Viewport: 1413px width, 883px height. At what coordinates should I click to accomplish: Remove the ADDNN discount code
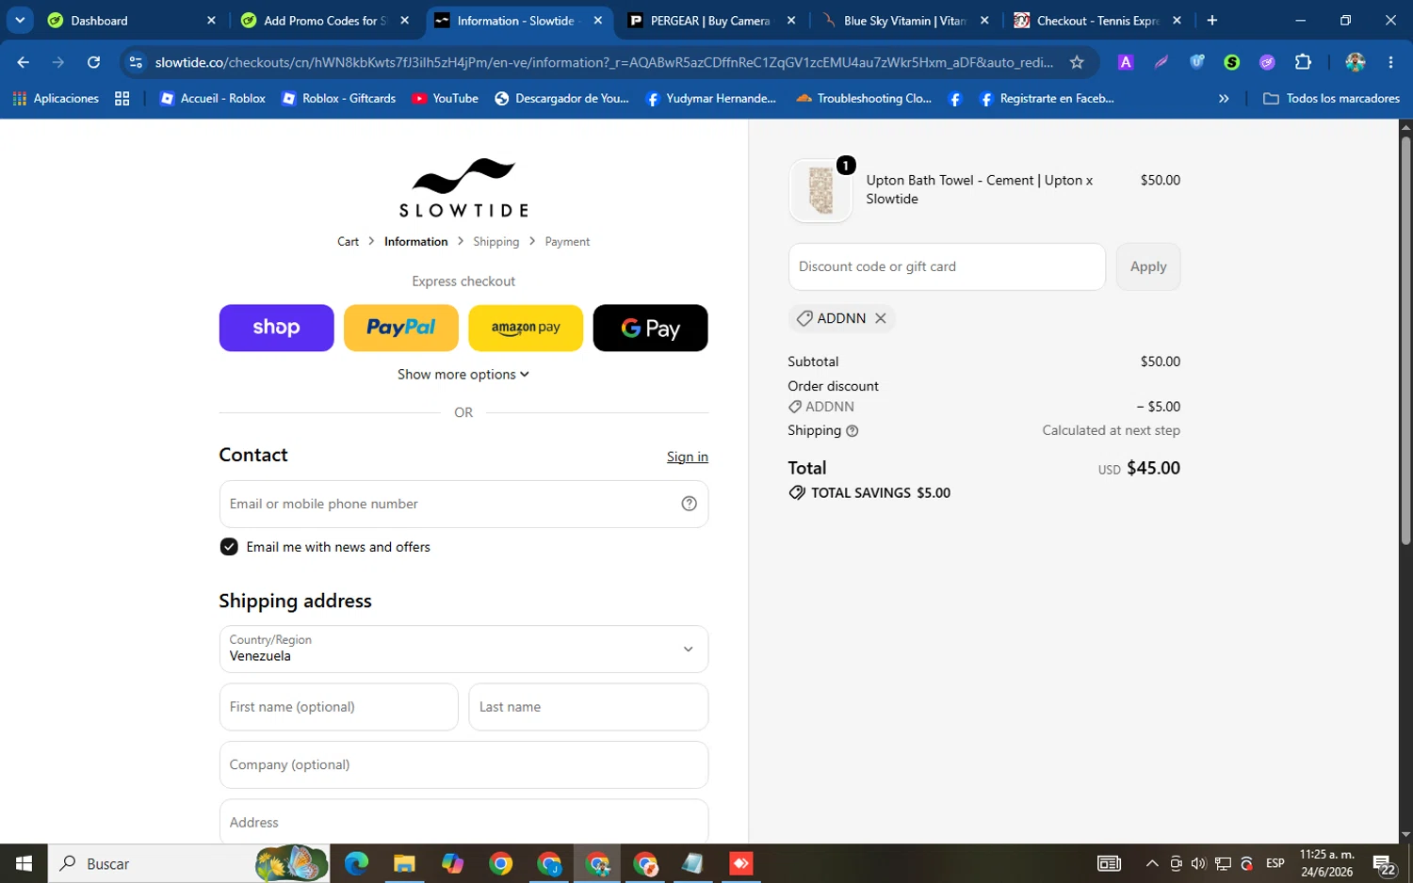coord(881,318)
